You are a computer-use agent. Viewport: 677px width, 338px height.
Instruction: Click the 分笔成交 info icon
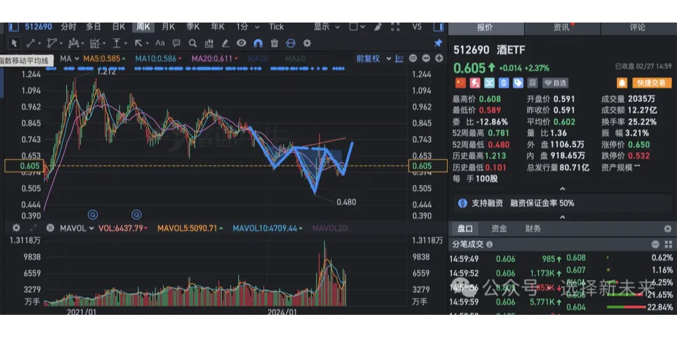489,245
